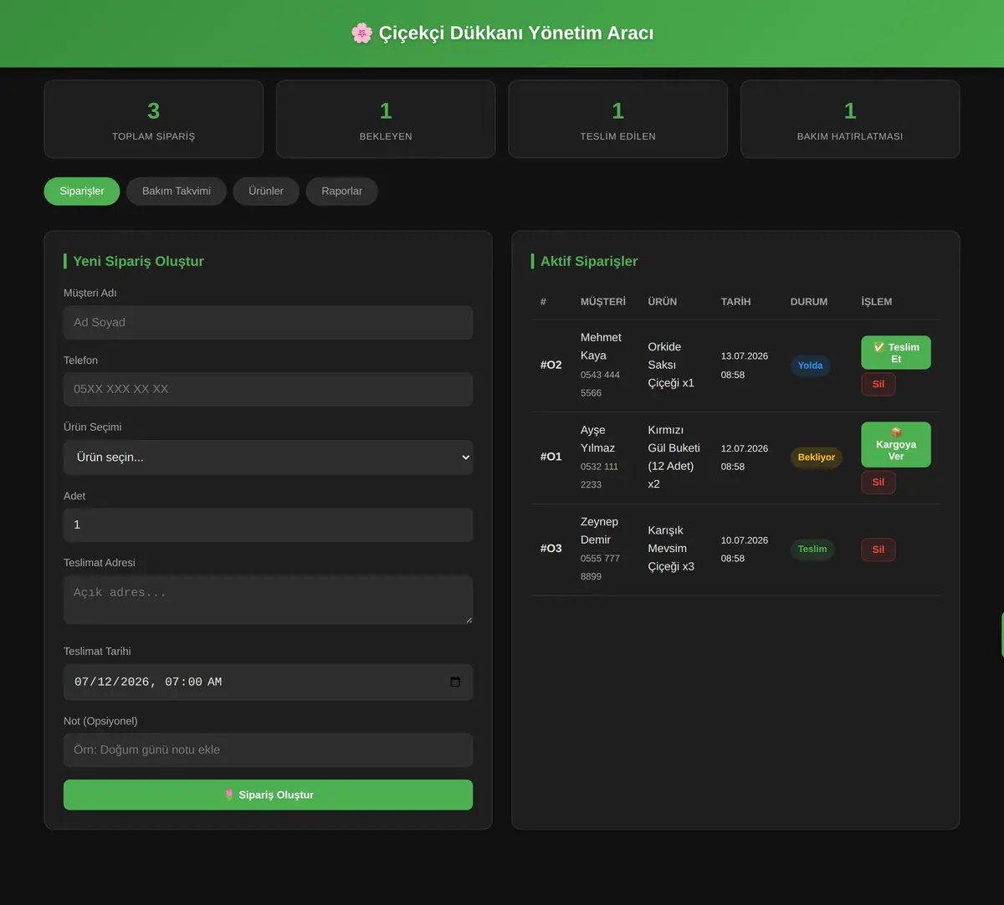
Task: Click the Sipariş Oluştur button
Action: click(268, 795)
